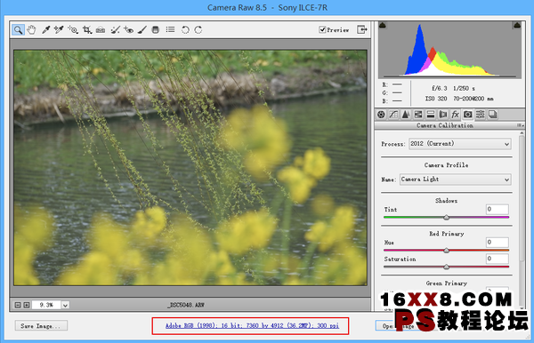Open the Lens Corrections panel tab
534x343 pixels.
442,115
